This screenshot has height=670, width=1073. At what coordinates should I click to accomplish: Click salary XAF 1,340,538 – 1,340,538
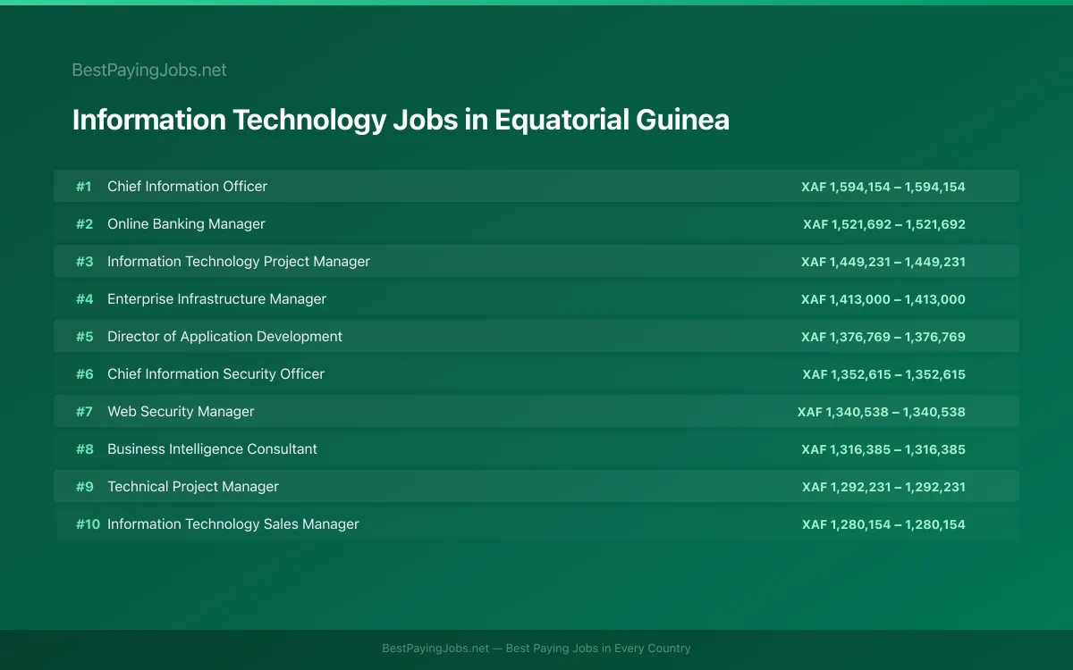pos(882,412)
